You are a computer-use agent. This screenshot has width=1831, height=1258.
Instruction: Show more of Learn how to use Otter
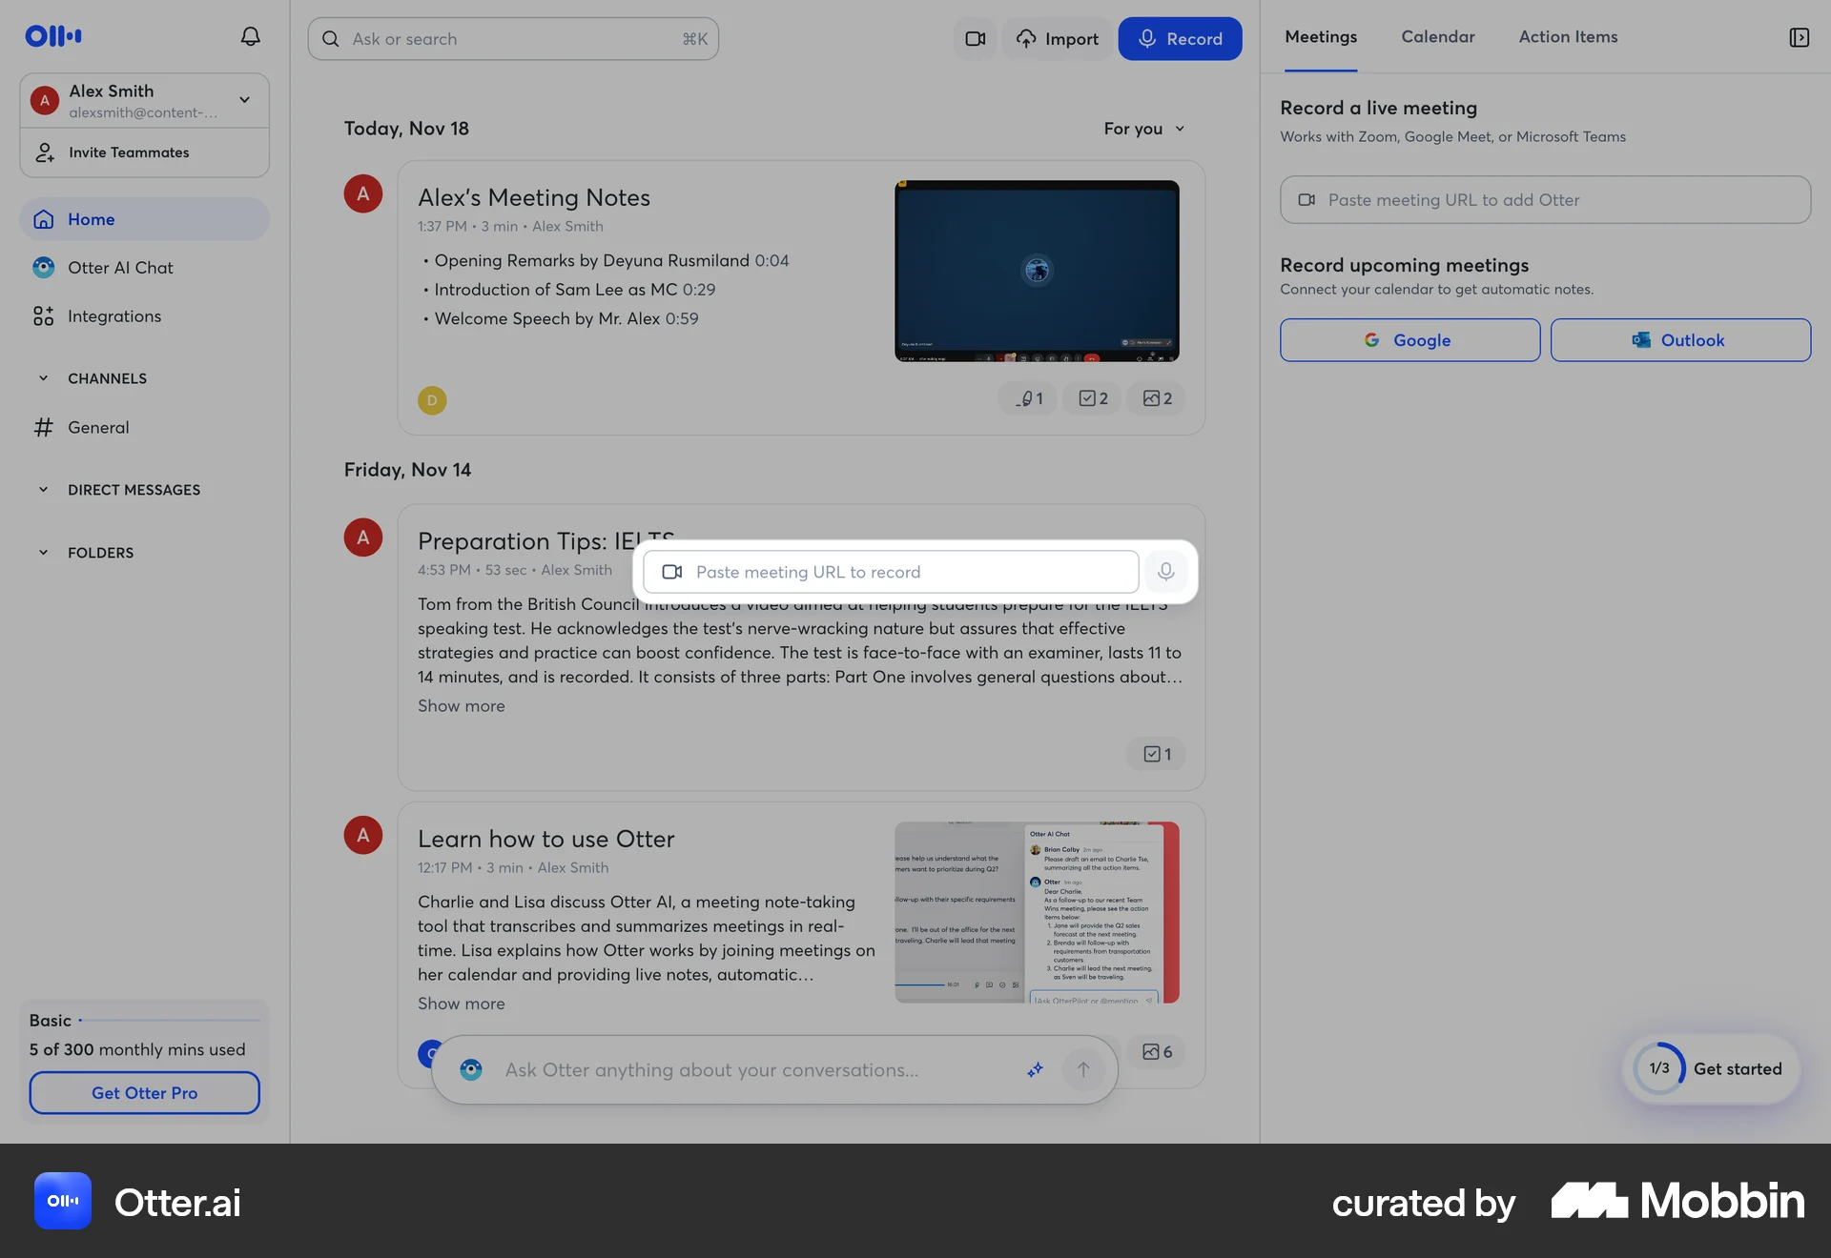tap(462, 1004)
